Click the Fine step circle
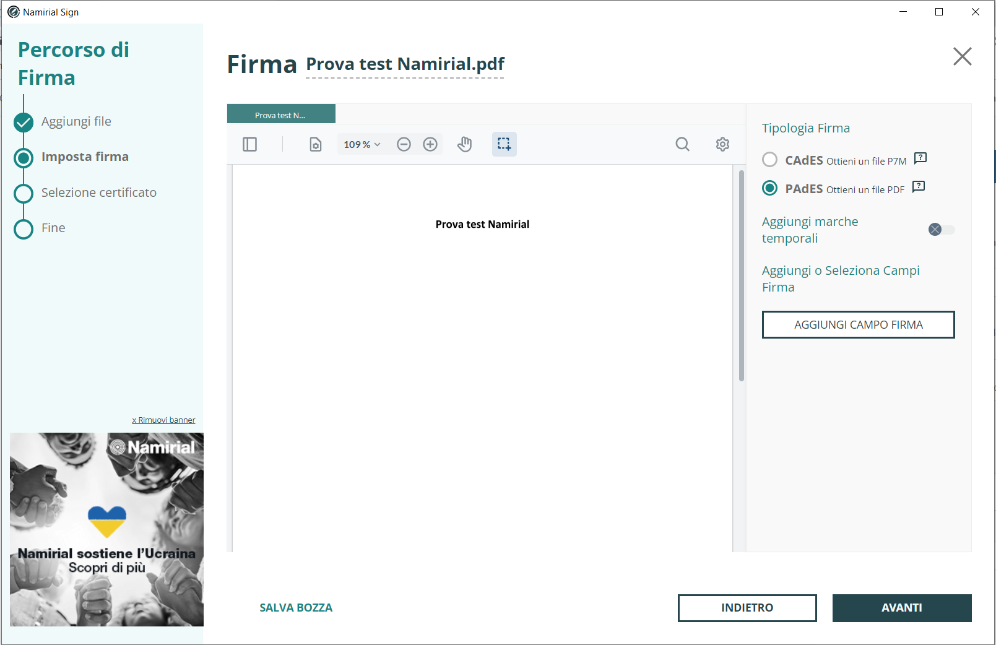 [x=24, y=229]
